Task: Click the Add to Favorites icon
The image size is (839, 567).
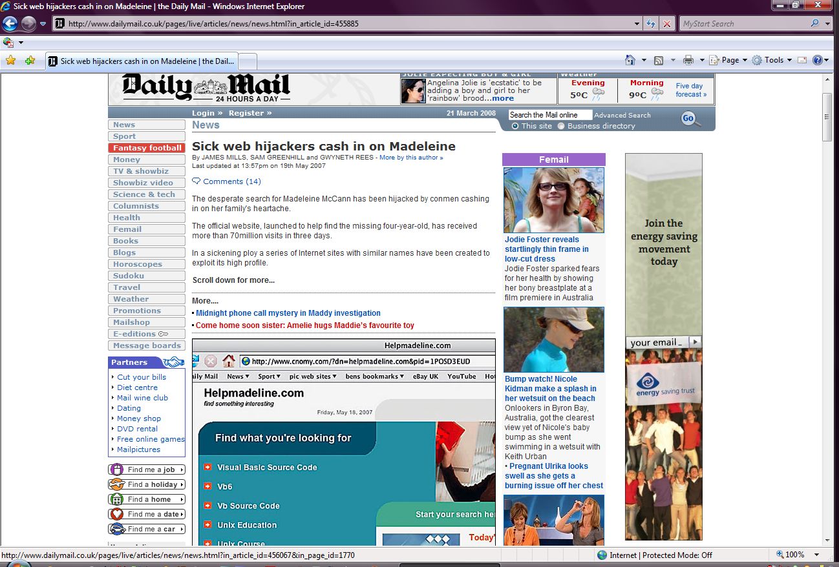Action: click(30, 61)
